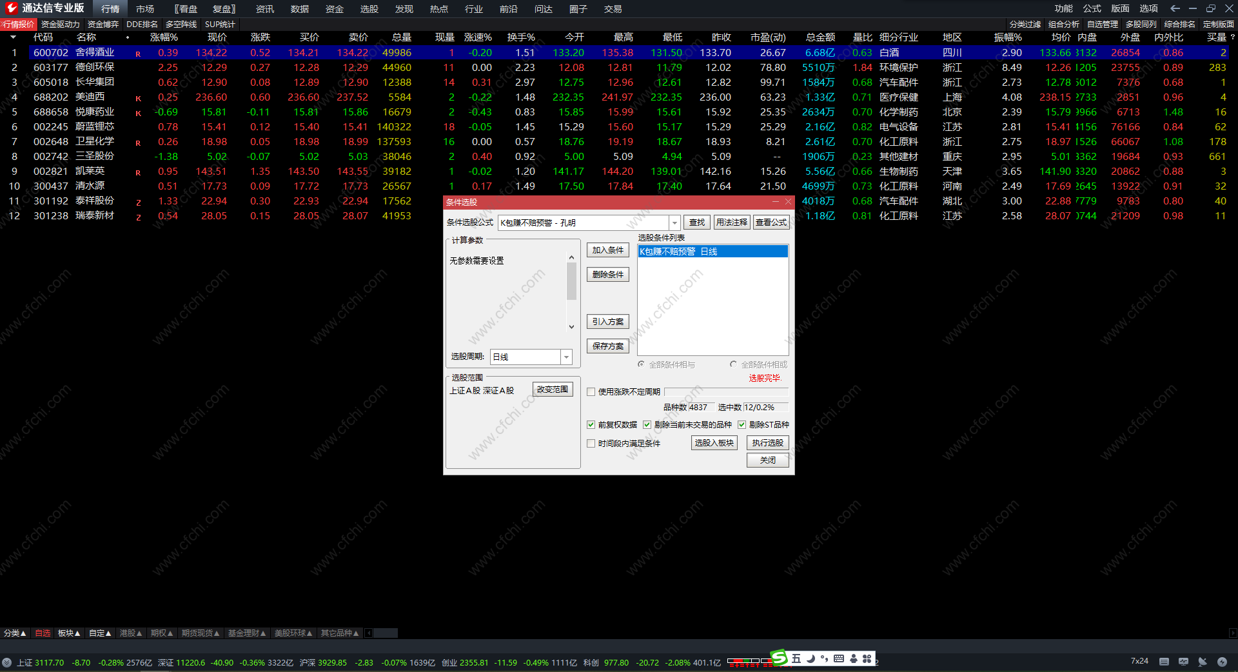Image resolution: width=1238 pixels, height=672 pixels.
Task: Click the help question mark beside 买量
Action: [x=1233, y=37]
